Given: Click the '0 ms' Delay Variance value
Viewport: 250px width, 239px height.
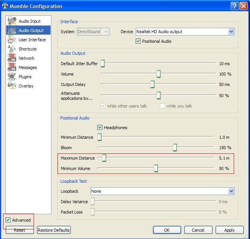Looking at the screenshot, I should tap(223, 202).
